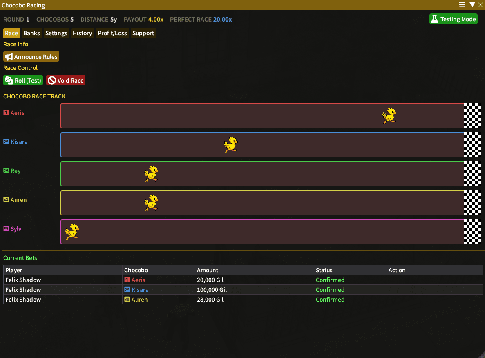Open the Settings tab
Image resolution: width=485 pixels, height=358 pixels.
[x=56, y=33]
